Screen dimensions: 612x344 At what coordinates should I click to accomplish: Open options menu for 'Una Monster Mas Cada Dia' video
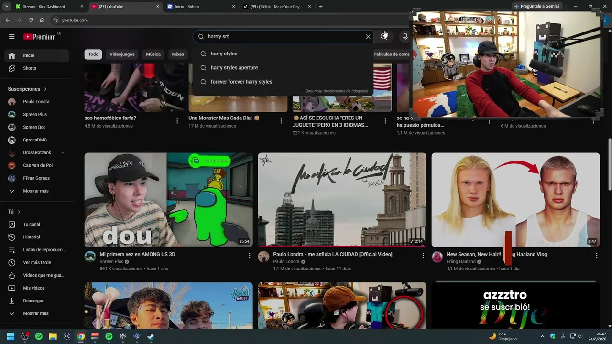[281, 121]
